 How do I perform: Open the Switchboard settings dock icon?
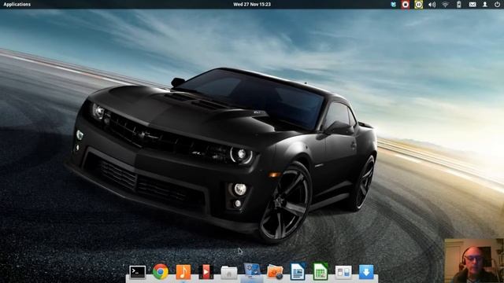click(x=343, y=273)
